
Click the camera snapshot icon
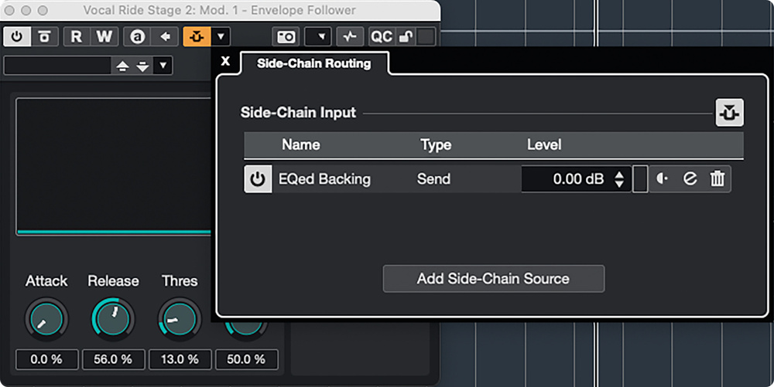click(x=286, y=36)
